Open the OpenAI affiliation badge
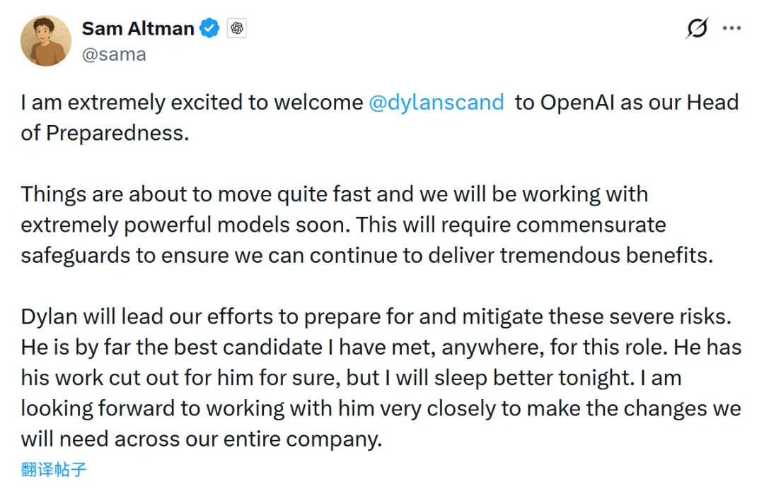This screenshot has height=491, width=764. pos(237,28)
